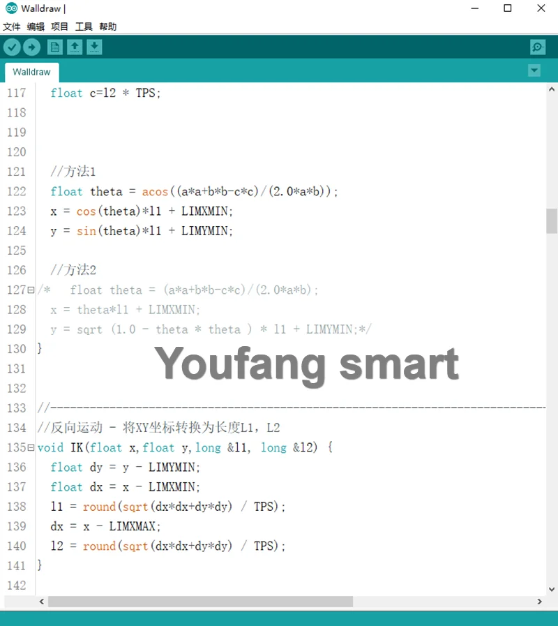Image resolution: width=558 pixels, height=626 pixels.
Task: Open the 帮助 menu
Action: click(x=108, y=27)
